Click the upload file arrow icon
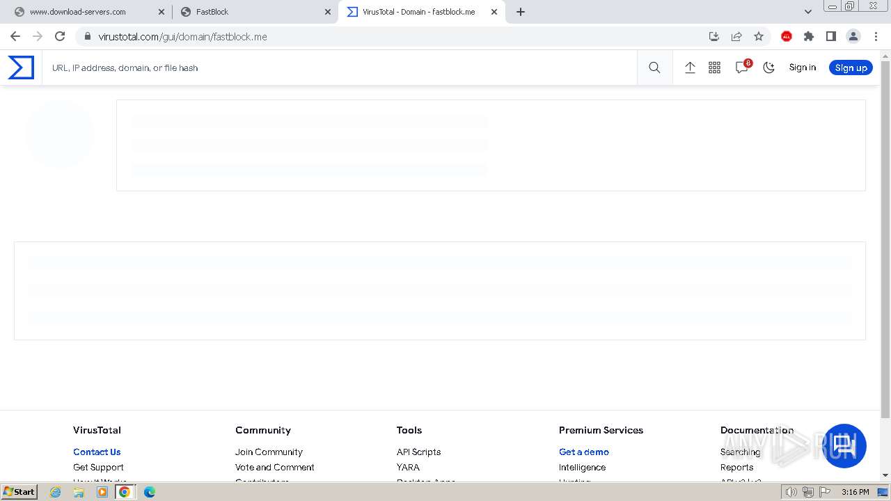The width and height of the screenshot is (891, 501). 690,67
